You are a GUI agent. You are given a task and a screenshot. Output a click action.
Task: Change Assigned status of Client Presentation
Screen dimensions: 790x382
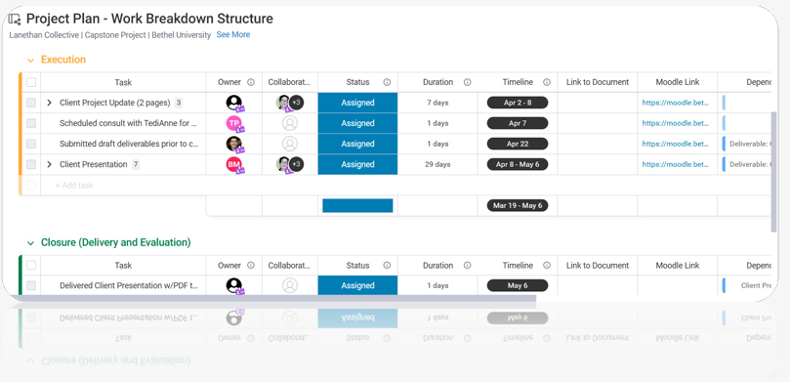(357, 164)
